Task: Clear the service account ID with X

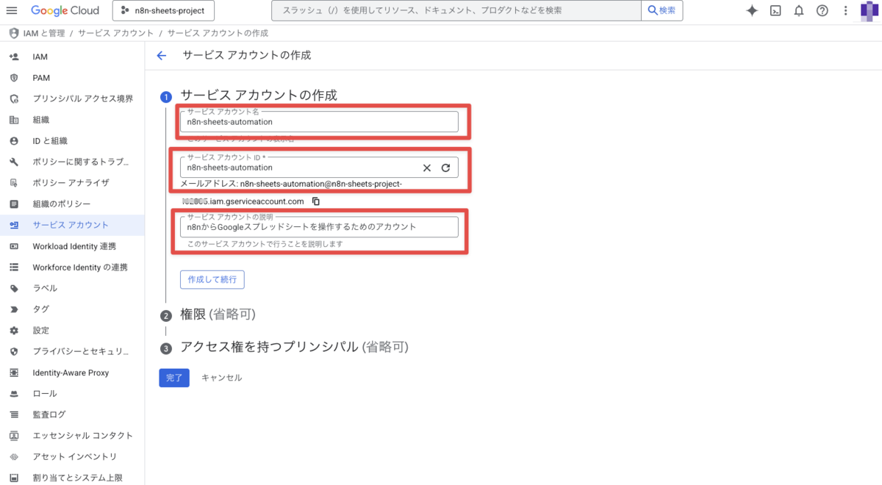Action: (x=426, y=168)
